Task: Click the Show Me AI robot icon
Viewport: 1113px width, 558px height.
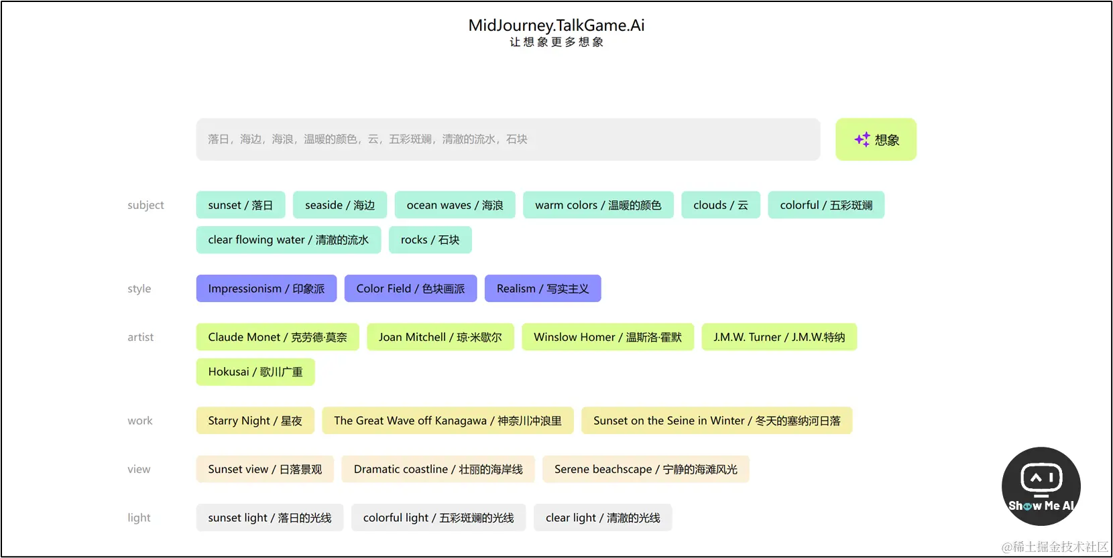Action: coord(1041,486)
